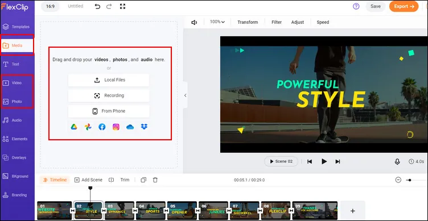Start a Recording

[x=109, y=95]
